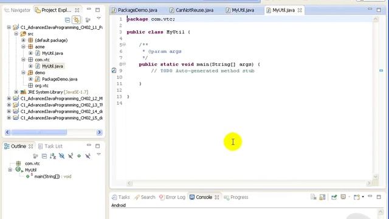Close the Console view
The width and height of the screenshot is (389, 219).
point(217,197)
